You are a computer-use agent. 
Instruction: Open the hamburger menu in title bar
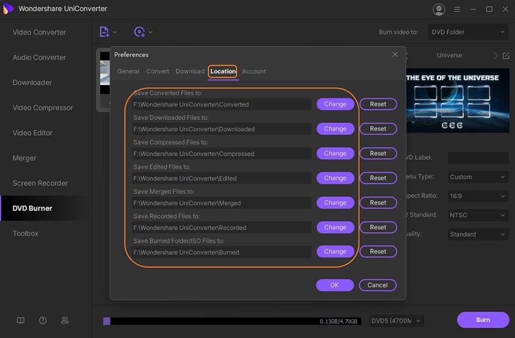(457, 9)
